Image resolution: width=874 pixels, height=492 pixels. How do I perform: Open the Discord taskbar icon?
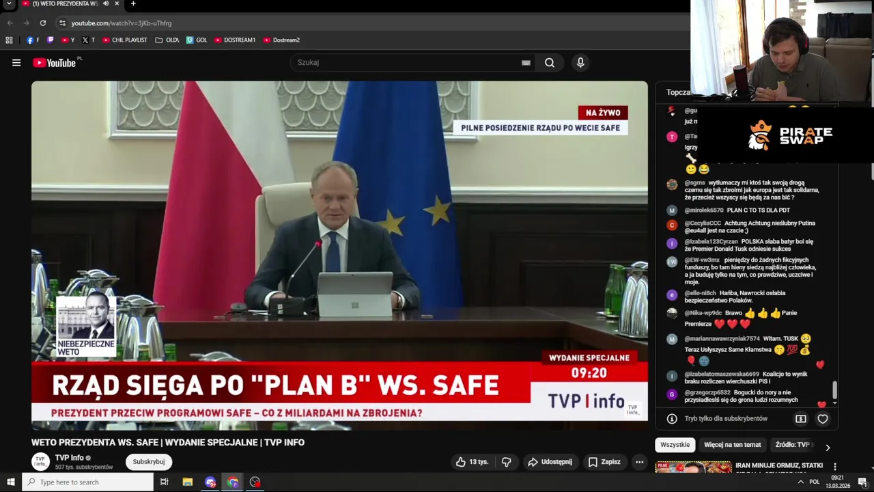(x=210, y=482)
